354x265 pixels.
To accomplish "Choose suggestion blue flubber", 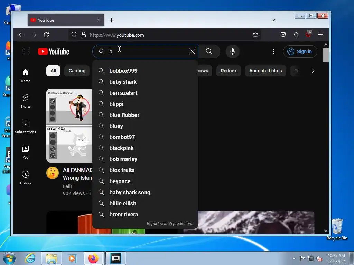I will (145, 115).
